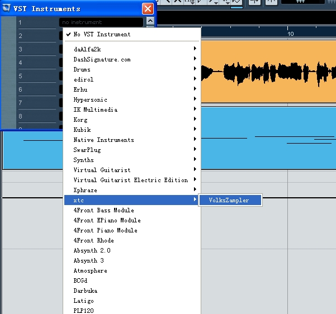Viewport: 336px width, 314px height.
Task: Open the Virtual Guitarist menu entry
Action: pyautogui.click(x=132, y=170)
